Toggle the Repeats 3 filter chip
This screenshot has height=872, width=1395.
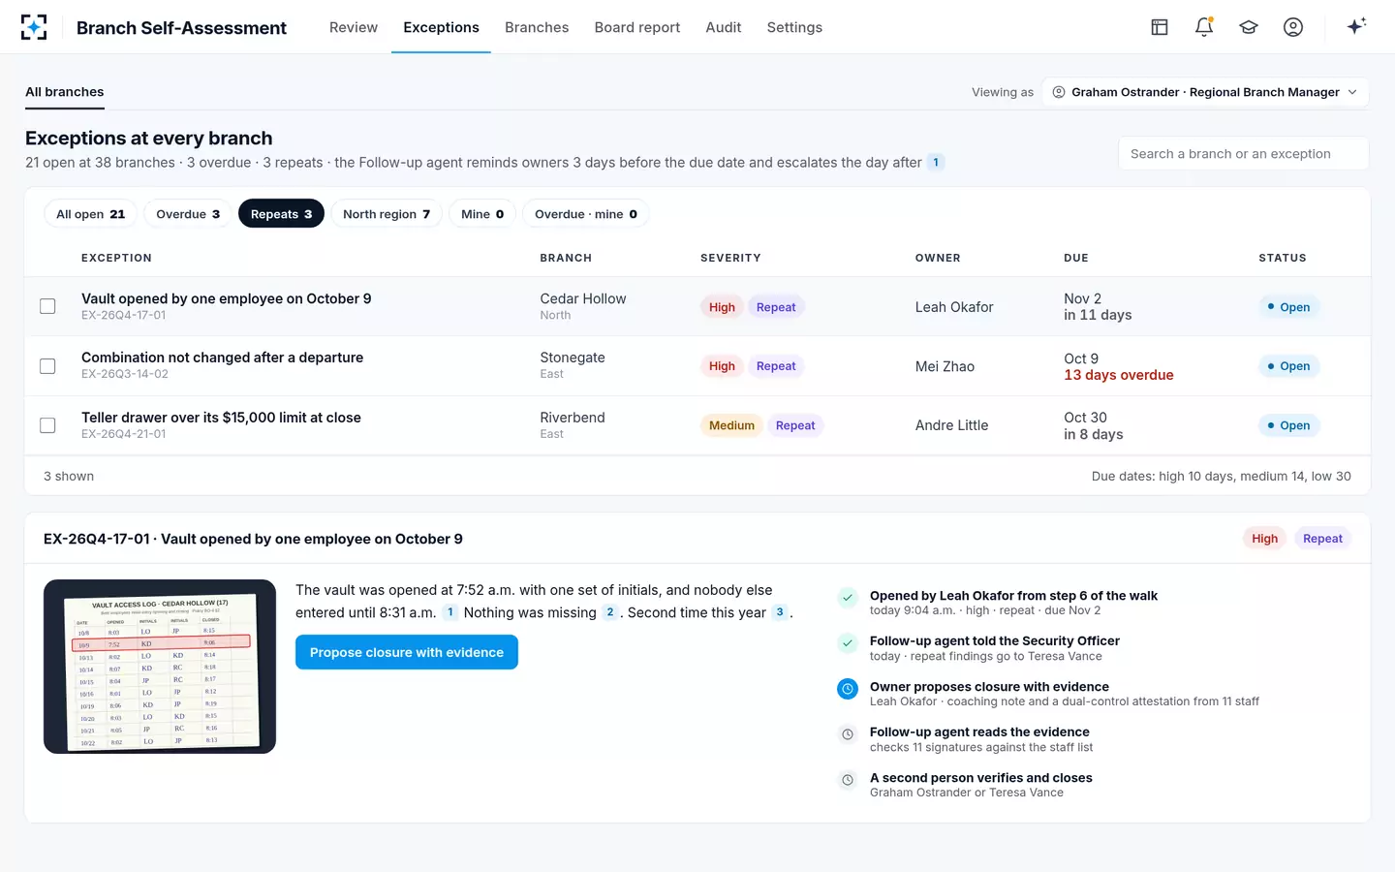(x=281, y=214)
